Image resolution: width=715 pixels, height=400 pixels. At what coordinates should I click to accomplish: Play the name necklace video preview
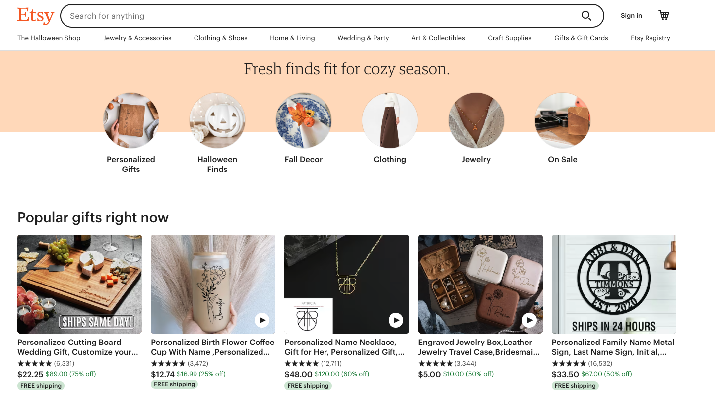(x=395, y=320)
